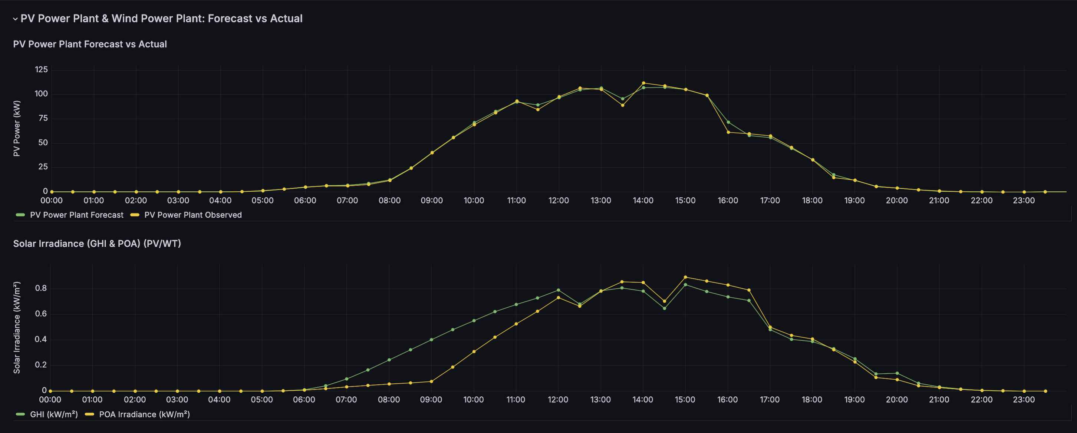1077x433 pixels.
Task: Open the 'Solar Irradiance (GHI & POA)' panel title menu
Action: tap(97, 244)
